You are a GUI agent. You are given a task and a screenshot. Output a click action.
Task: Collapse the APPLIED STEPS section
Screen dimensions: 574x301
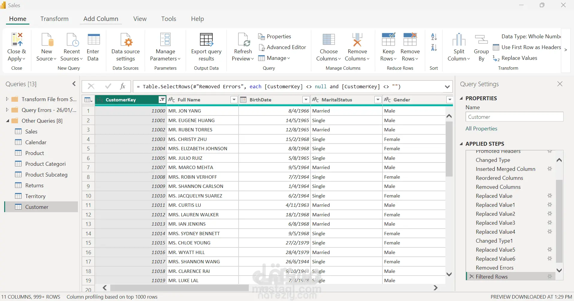coord(461,144)
